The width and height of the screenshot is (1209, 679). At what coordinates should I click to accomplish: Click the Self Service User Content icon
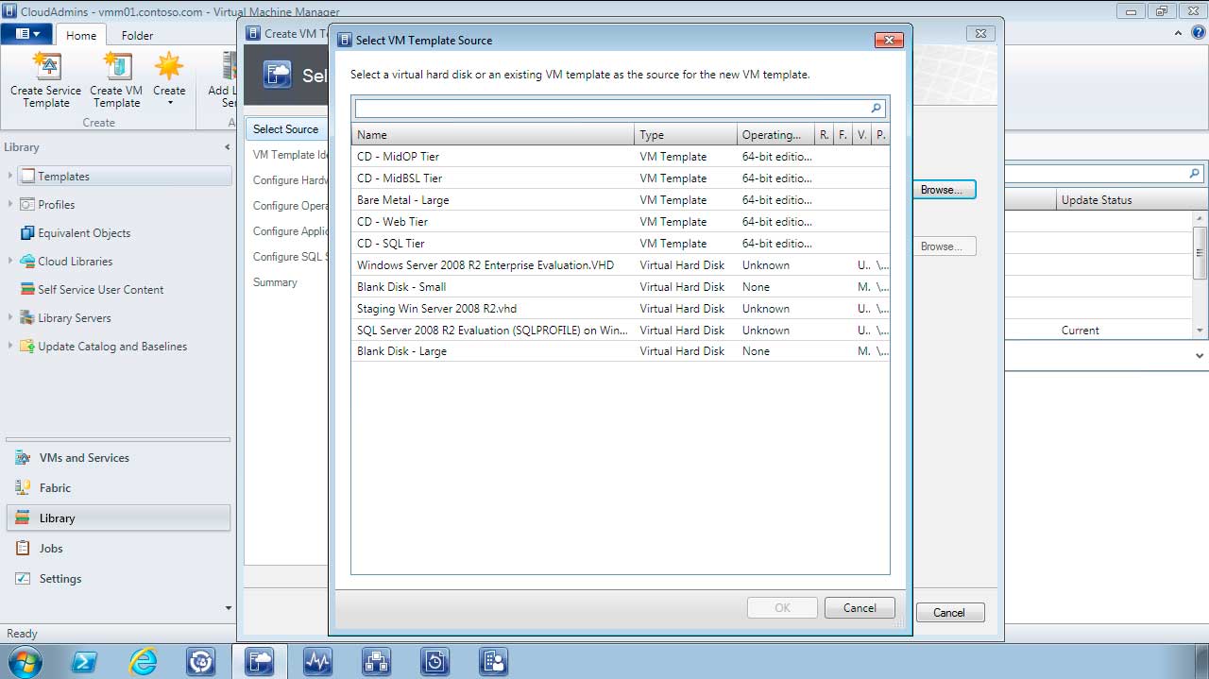(27, 290)
